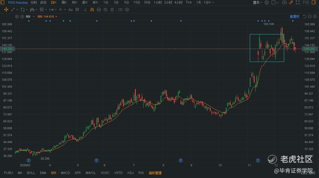Image resolution: width=319 pixels, height=178 pixels.
Task: Click the orange BBI 144.616 value label
Action: (x=46, y=17)
